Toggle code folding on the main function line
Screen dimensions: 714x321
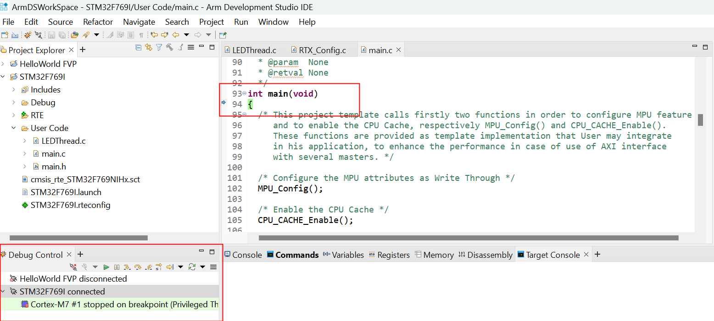coord(244,94)
